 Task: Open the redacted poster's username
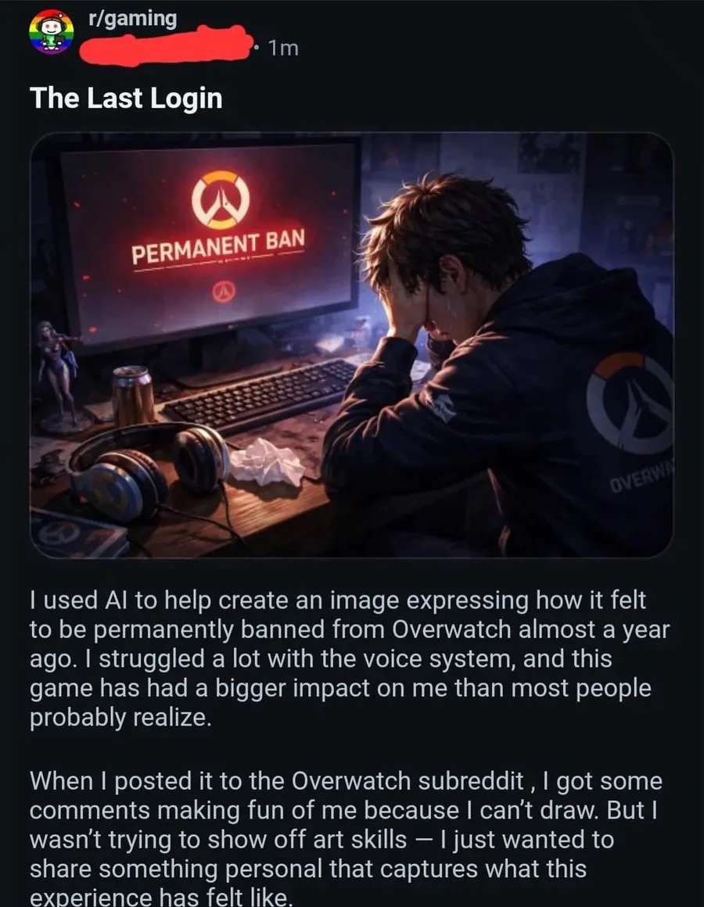(x=165, y=45)
